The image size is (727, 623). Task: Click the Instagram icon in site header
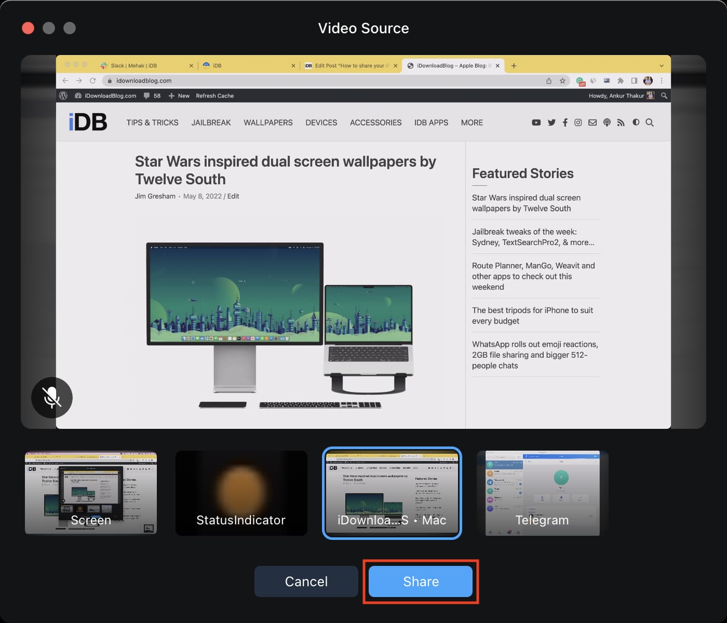(x=578, y=123)
